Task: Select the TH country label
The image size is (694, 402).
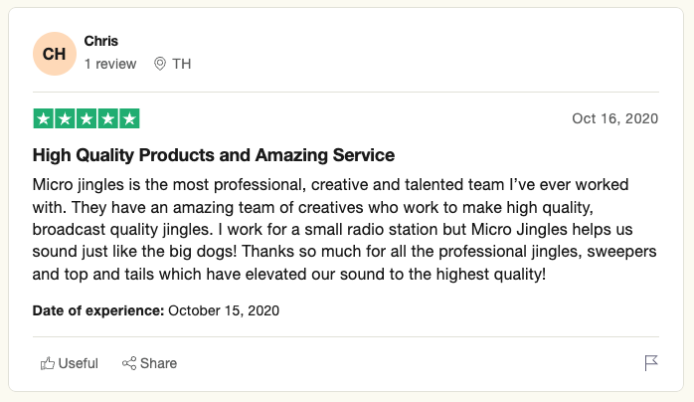Action: [x=182, y=64]
